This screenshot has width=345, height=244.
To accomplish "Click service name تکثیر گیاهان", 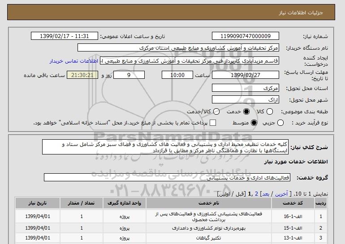I will point(209,238).
